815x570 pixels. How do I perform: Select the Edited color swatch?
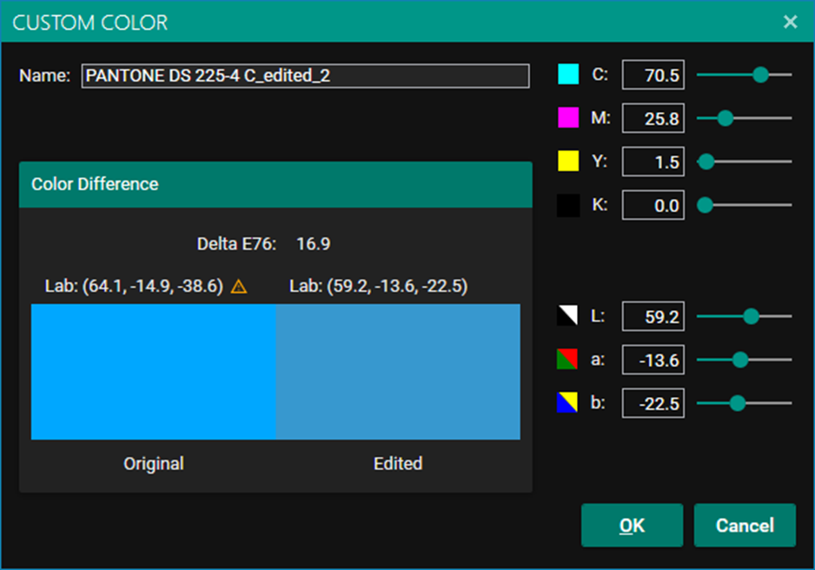[x=398, y=371]
